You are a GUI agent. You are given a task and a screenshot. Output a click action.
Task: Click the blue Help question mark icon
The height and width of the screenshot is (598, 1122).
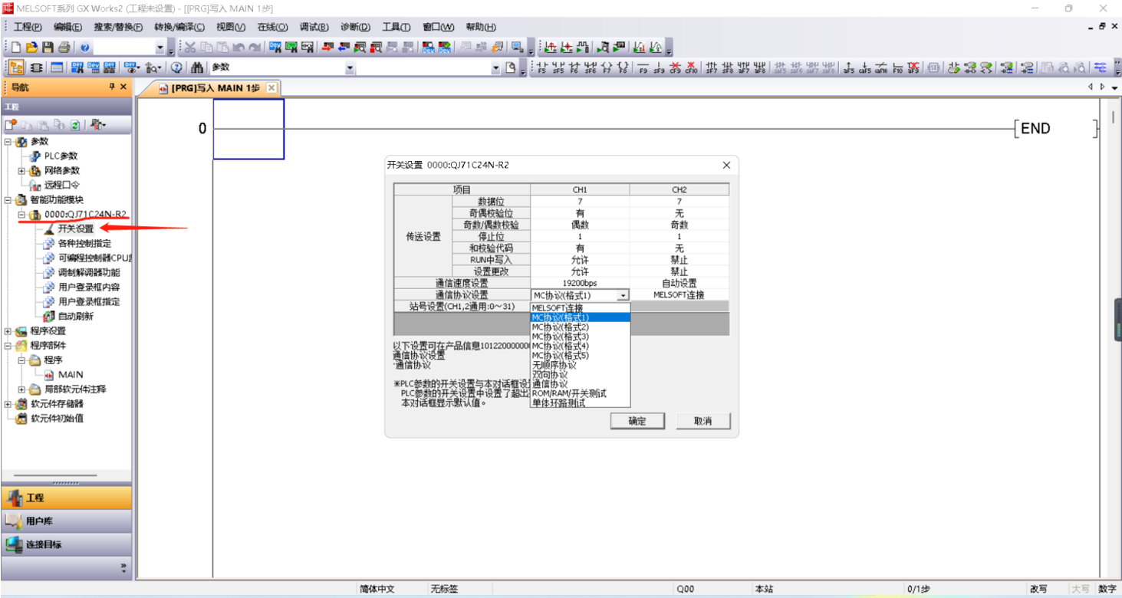[x=84, y=48]
